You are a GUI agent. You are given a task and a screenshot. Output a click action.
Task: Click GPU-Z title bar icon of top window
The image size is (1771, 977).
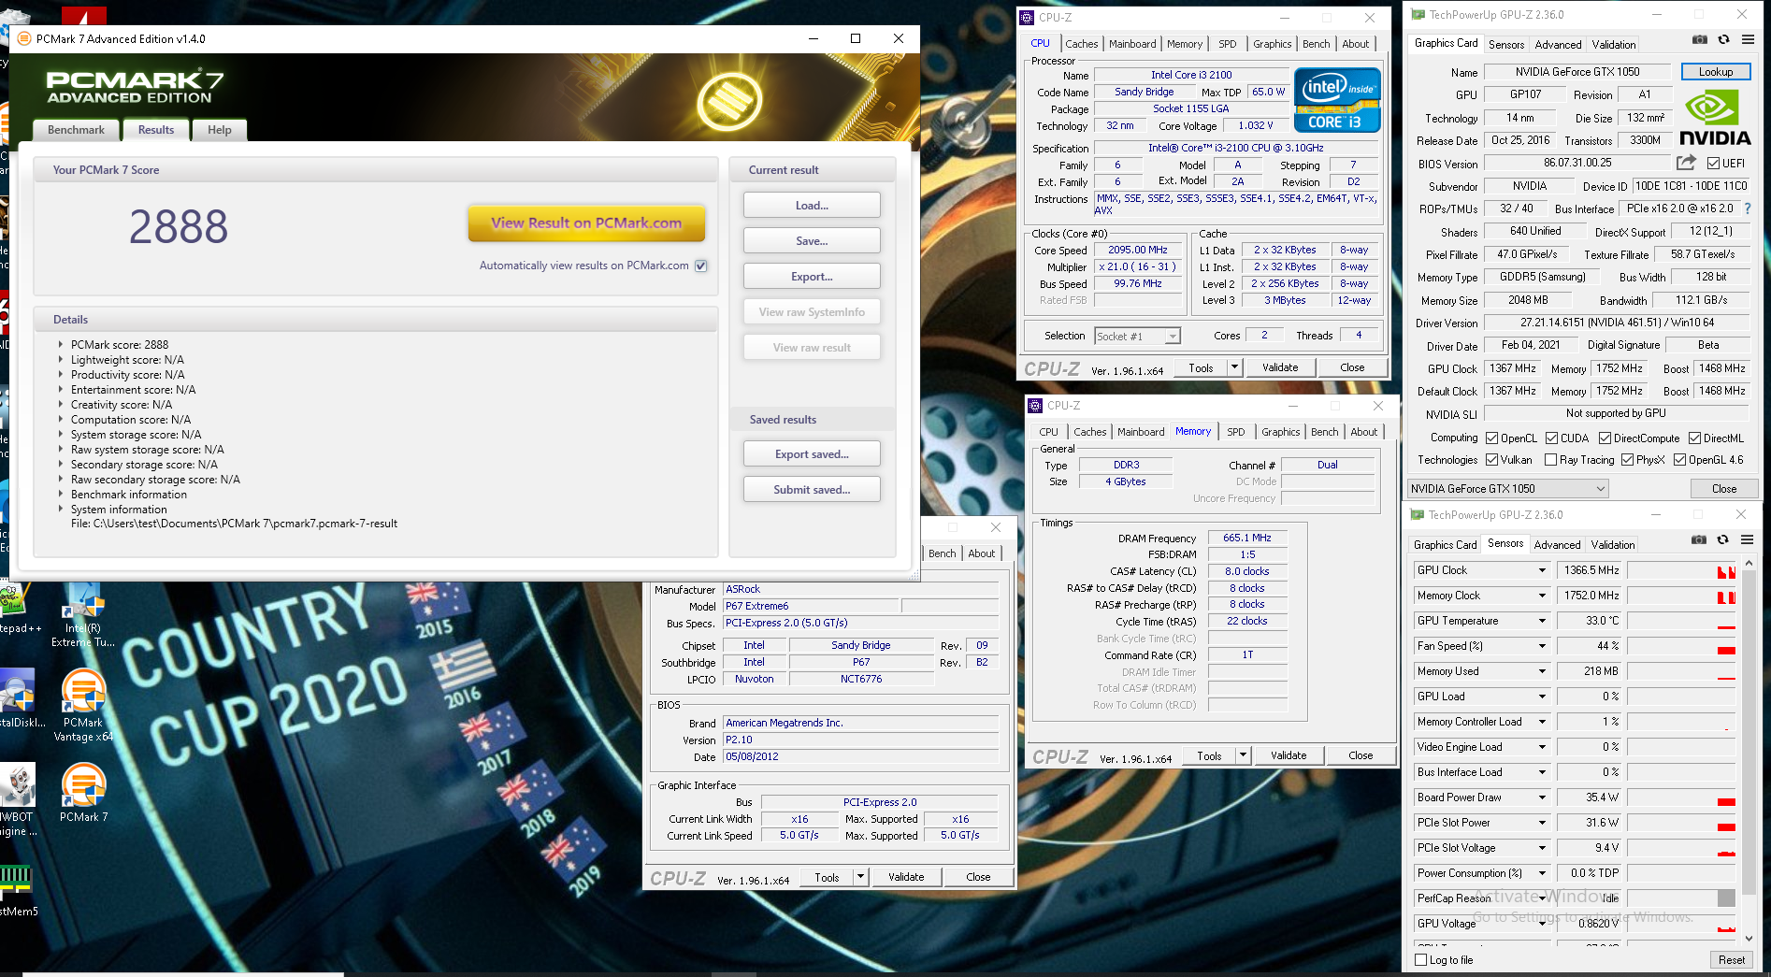1418,14
